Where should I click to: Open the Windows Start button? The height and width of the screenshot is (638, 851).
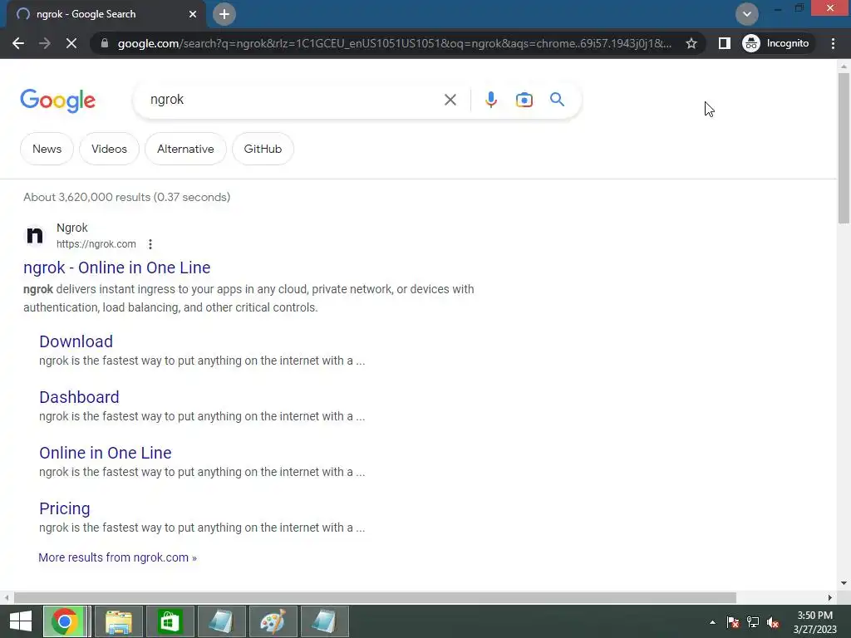pos(21,621)
